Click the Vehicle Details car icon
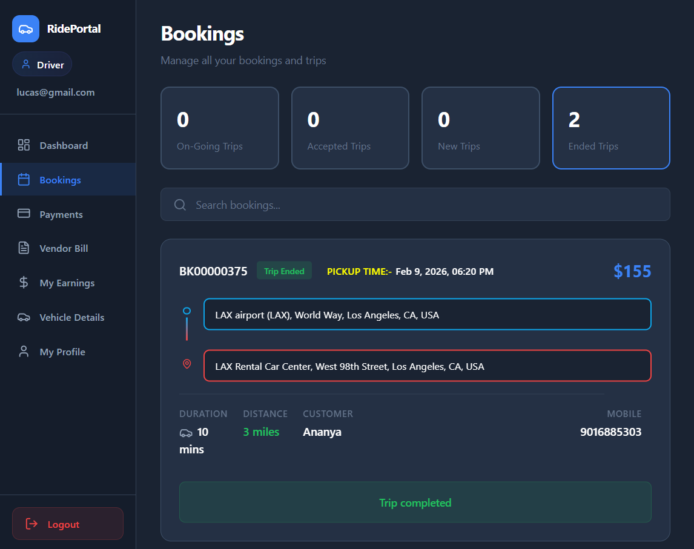 [x=24, y=317]
